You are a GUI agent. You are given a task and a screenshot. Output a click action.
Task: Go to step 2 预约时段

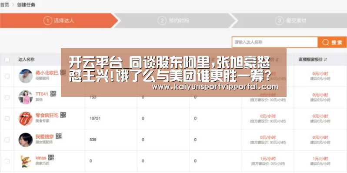tap(173, 21)
